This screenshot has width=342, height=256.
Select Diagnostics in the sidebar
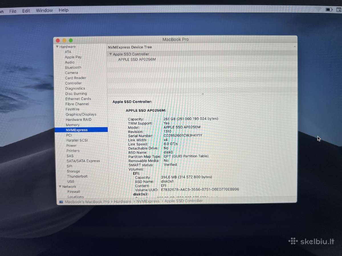tap(75, 88)
